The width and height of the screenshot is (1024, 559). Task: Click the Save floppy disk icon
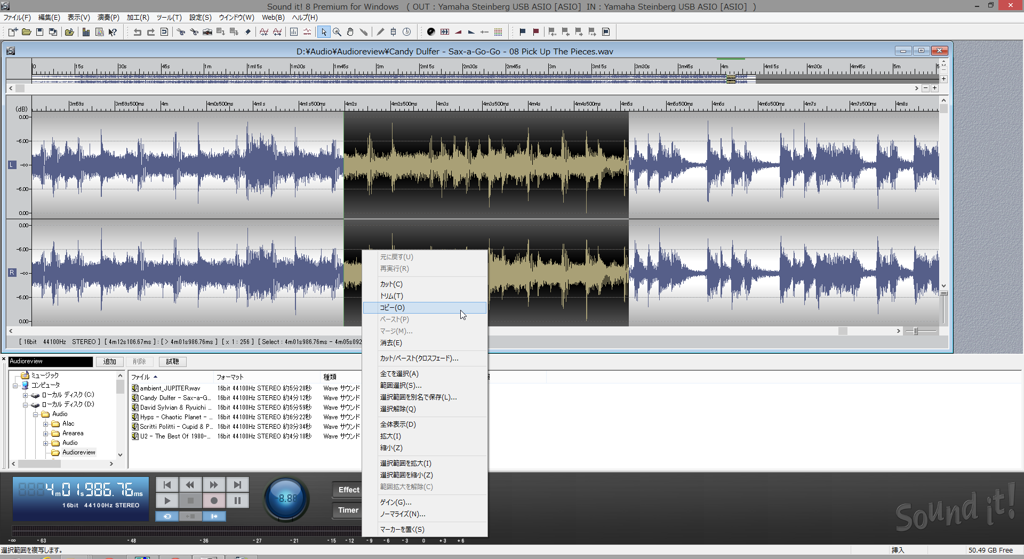39,32
